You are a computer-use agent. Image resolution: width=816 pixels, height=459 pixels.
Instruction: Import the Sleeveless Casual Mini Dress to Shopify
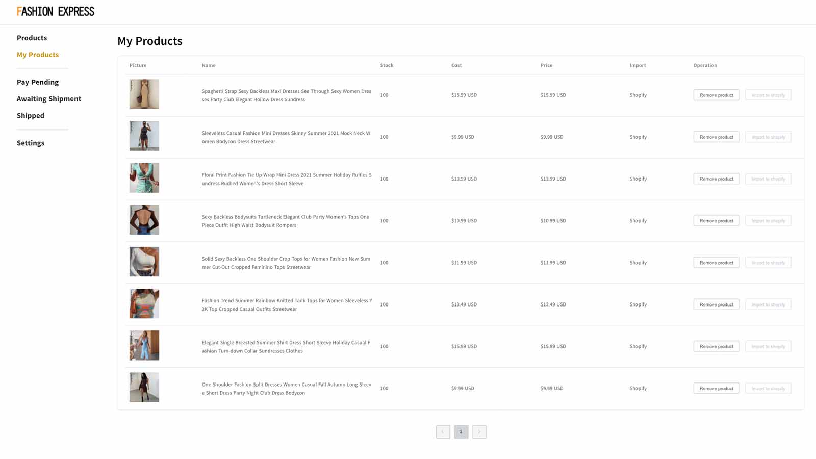click(768, 137)
